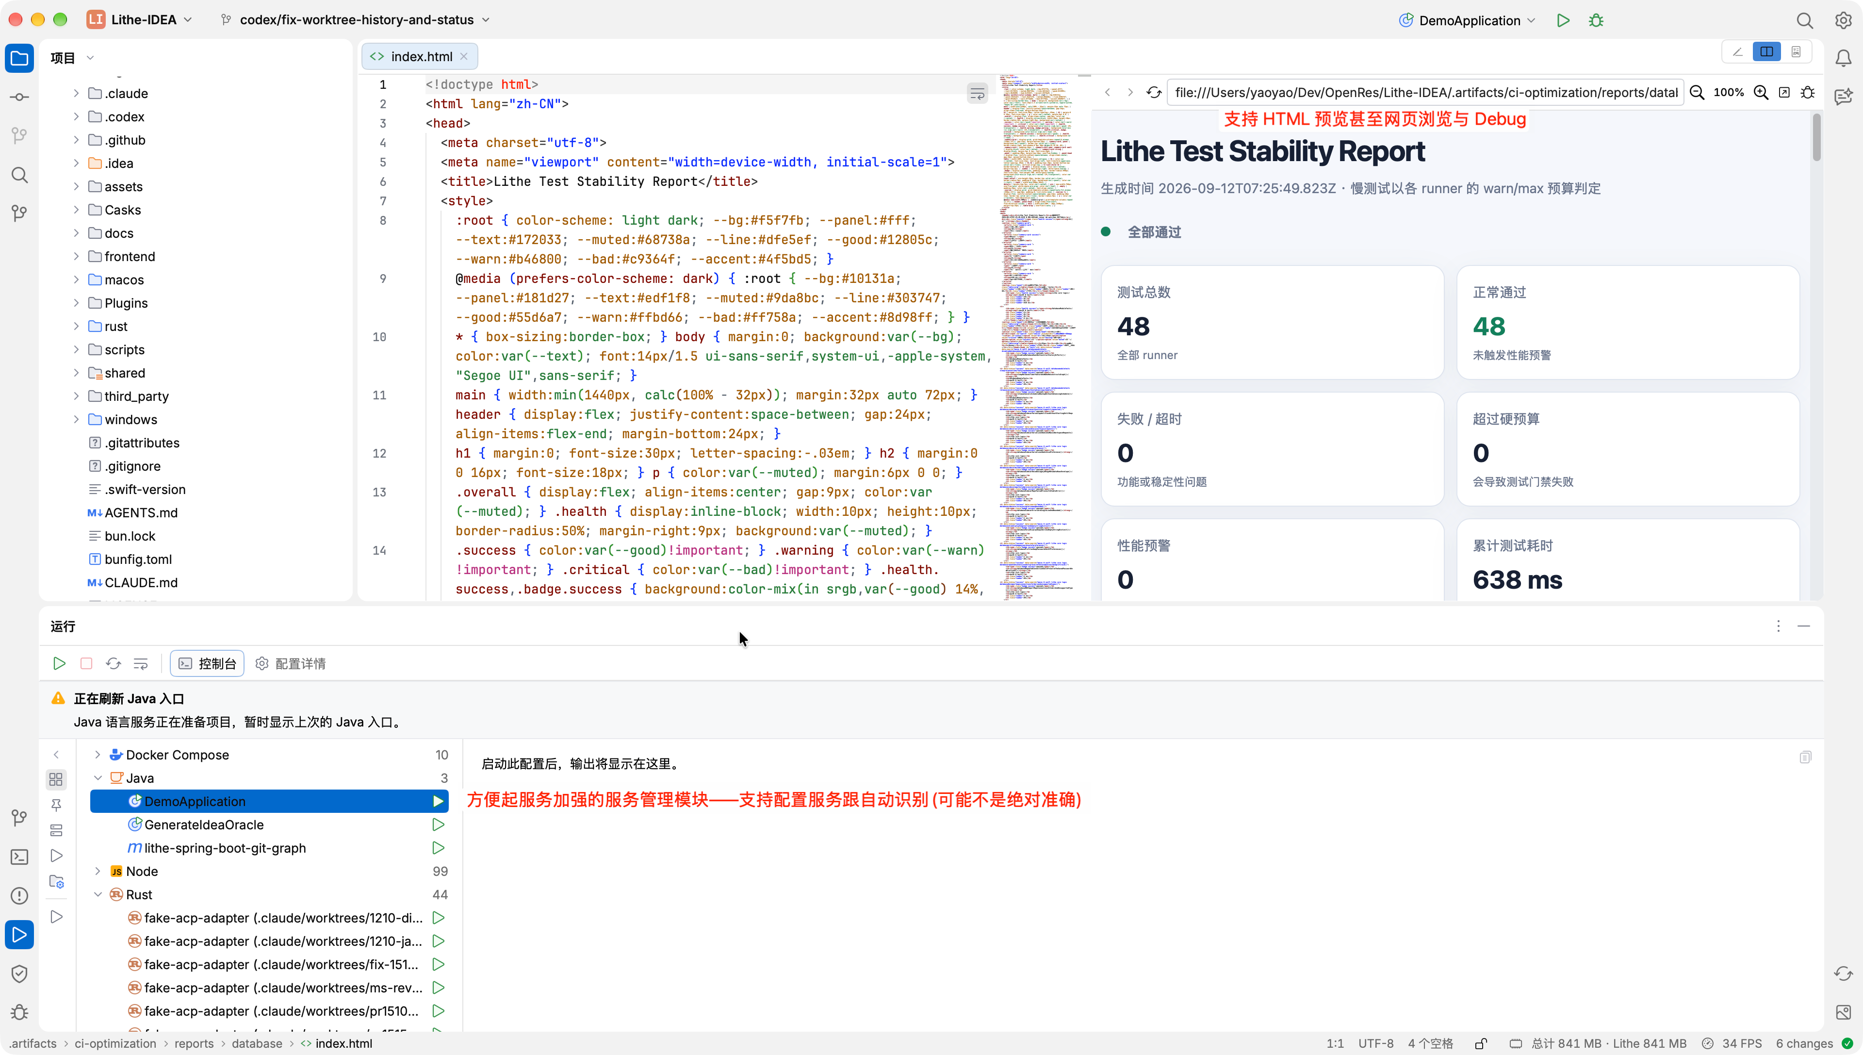Open the search tool in the left sidebar
The width and height of the screenshot is (1863, 1055).
point(19,175)
